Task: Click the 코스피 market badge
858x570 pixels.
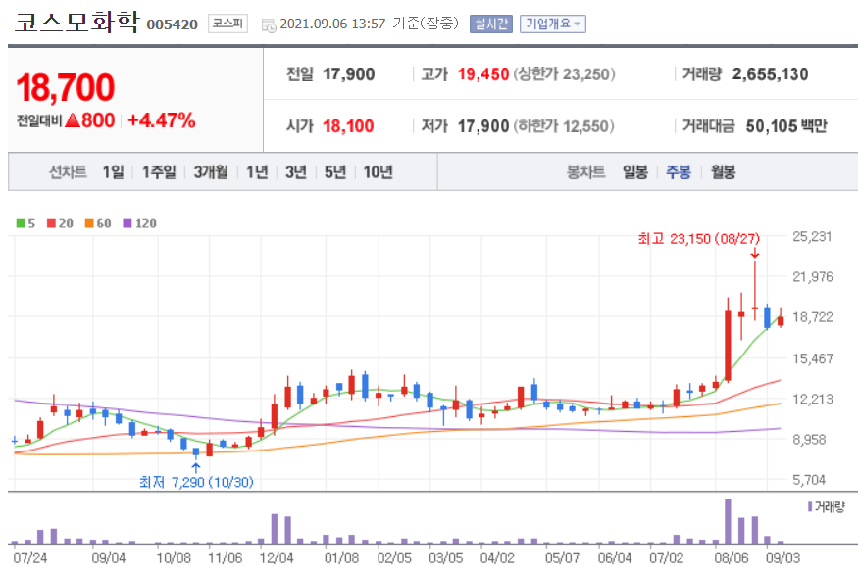Action: [x=227, y=24]
